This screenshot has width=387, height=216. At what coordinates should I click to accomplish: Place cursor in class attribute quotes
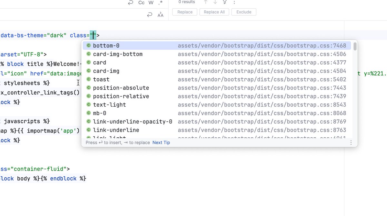pyautogui.click(x=93, y=35)
